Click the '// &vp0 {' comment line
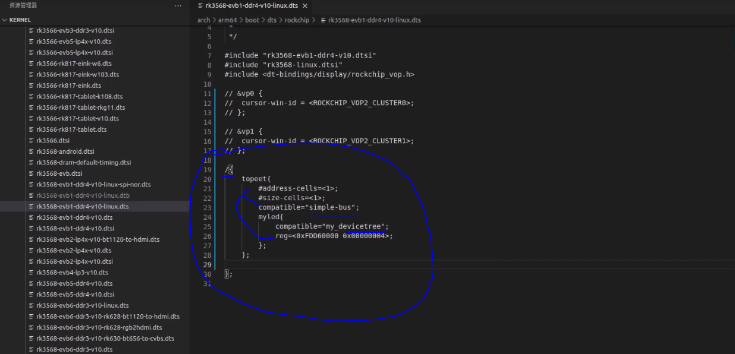Image resolution: width=735 pixels, height=354 pixels. click(244, 93)
